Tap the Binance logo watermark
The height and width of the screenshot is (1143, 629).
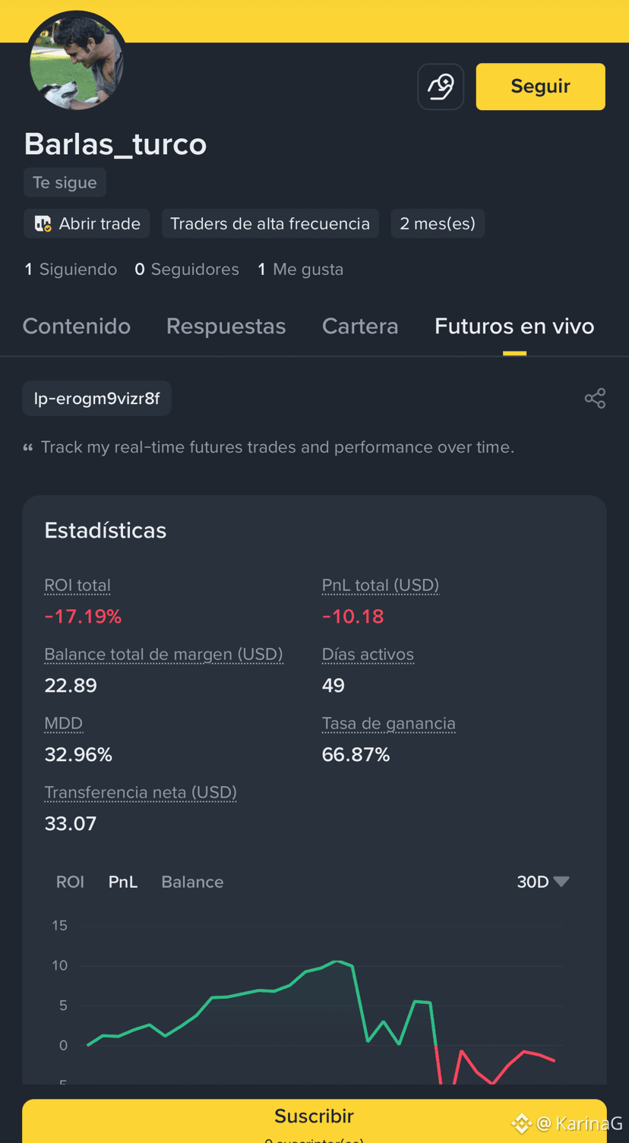pos(521,1123)
